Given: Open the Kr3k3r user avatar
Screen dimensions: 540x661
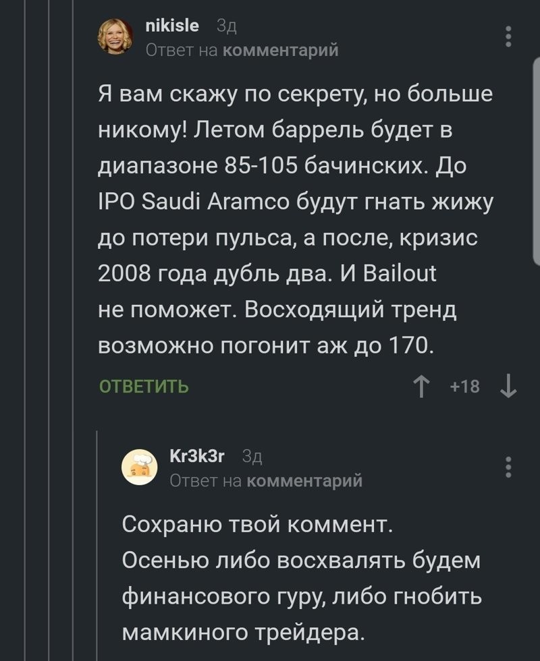Looking at the screenshot, I should coord(139,467).
